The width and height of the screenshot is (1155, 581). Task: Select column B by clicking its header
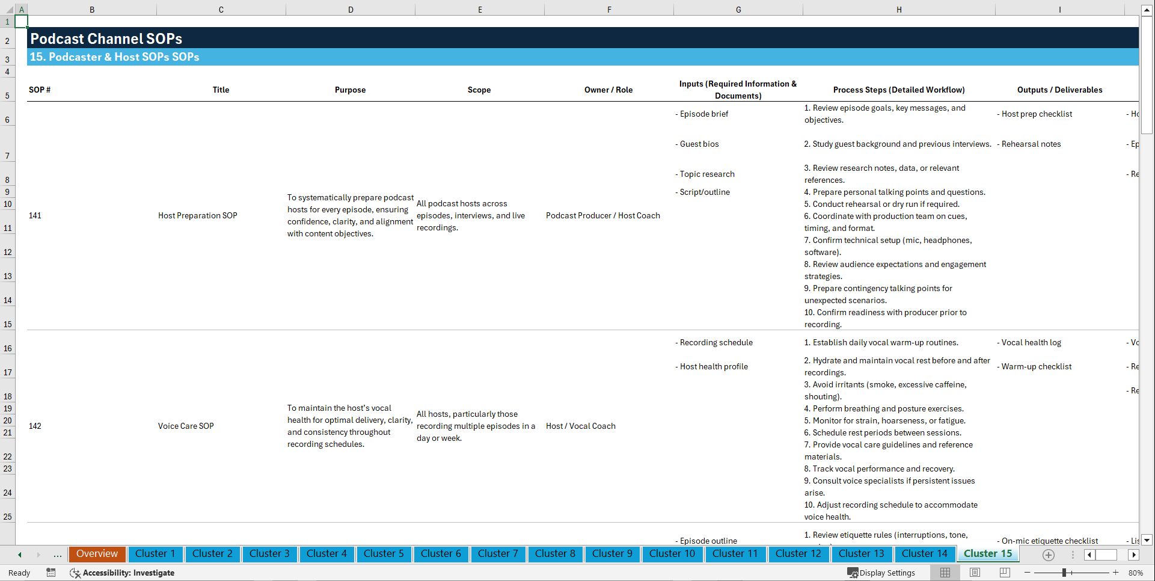[x=92, y=9]
